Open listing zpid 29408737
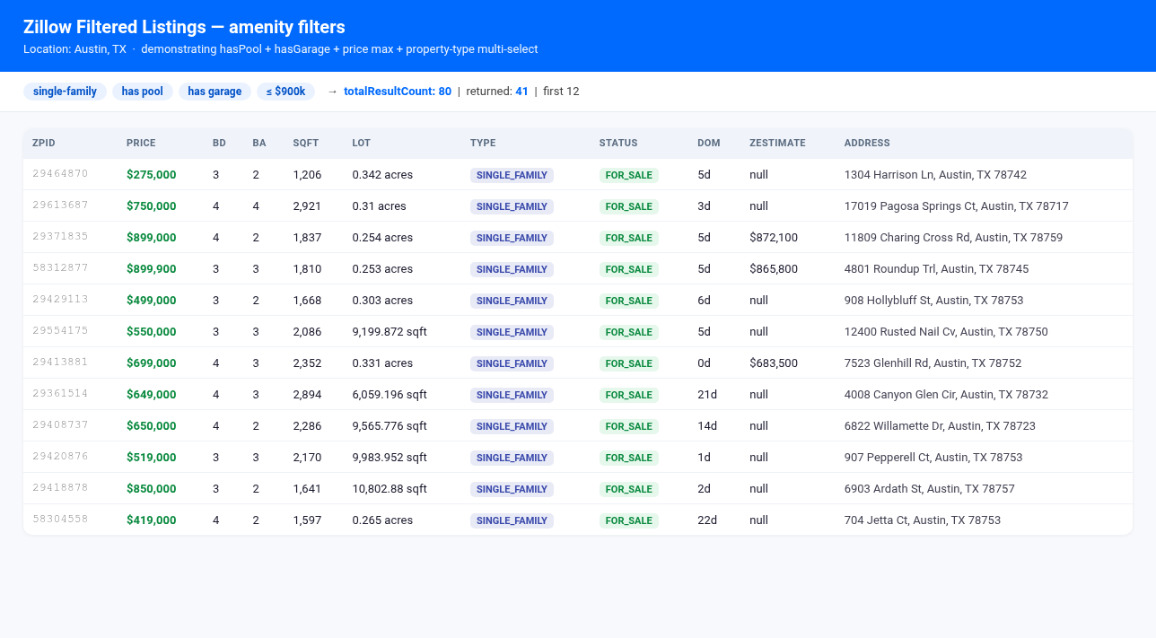 point(60,425)
